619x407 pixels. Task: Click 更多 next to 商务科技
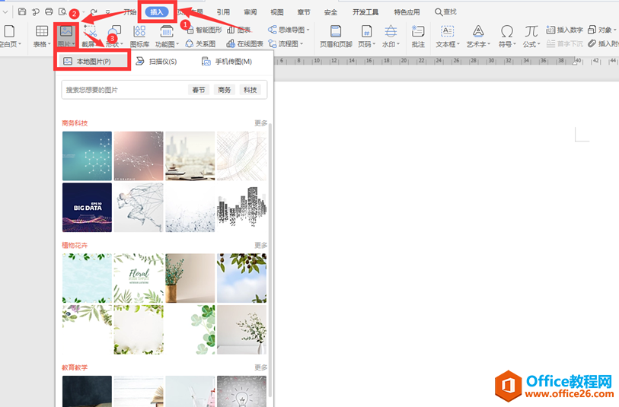(x=260, y=122)
